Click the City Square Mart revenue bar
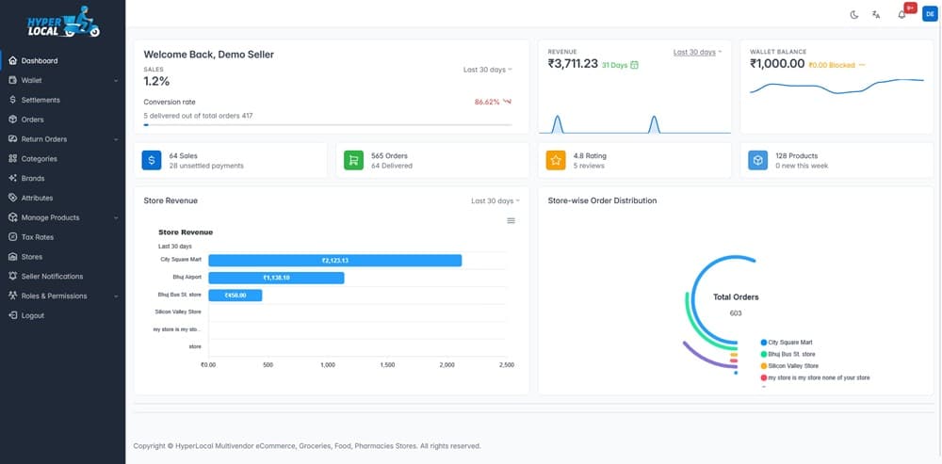 click(x=334, y=261)
